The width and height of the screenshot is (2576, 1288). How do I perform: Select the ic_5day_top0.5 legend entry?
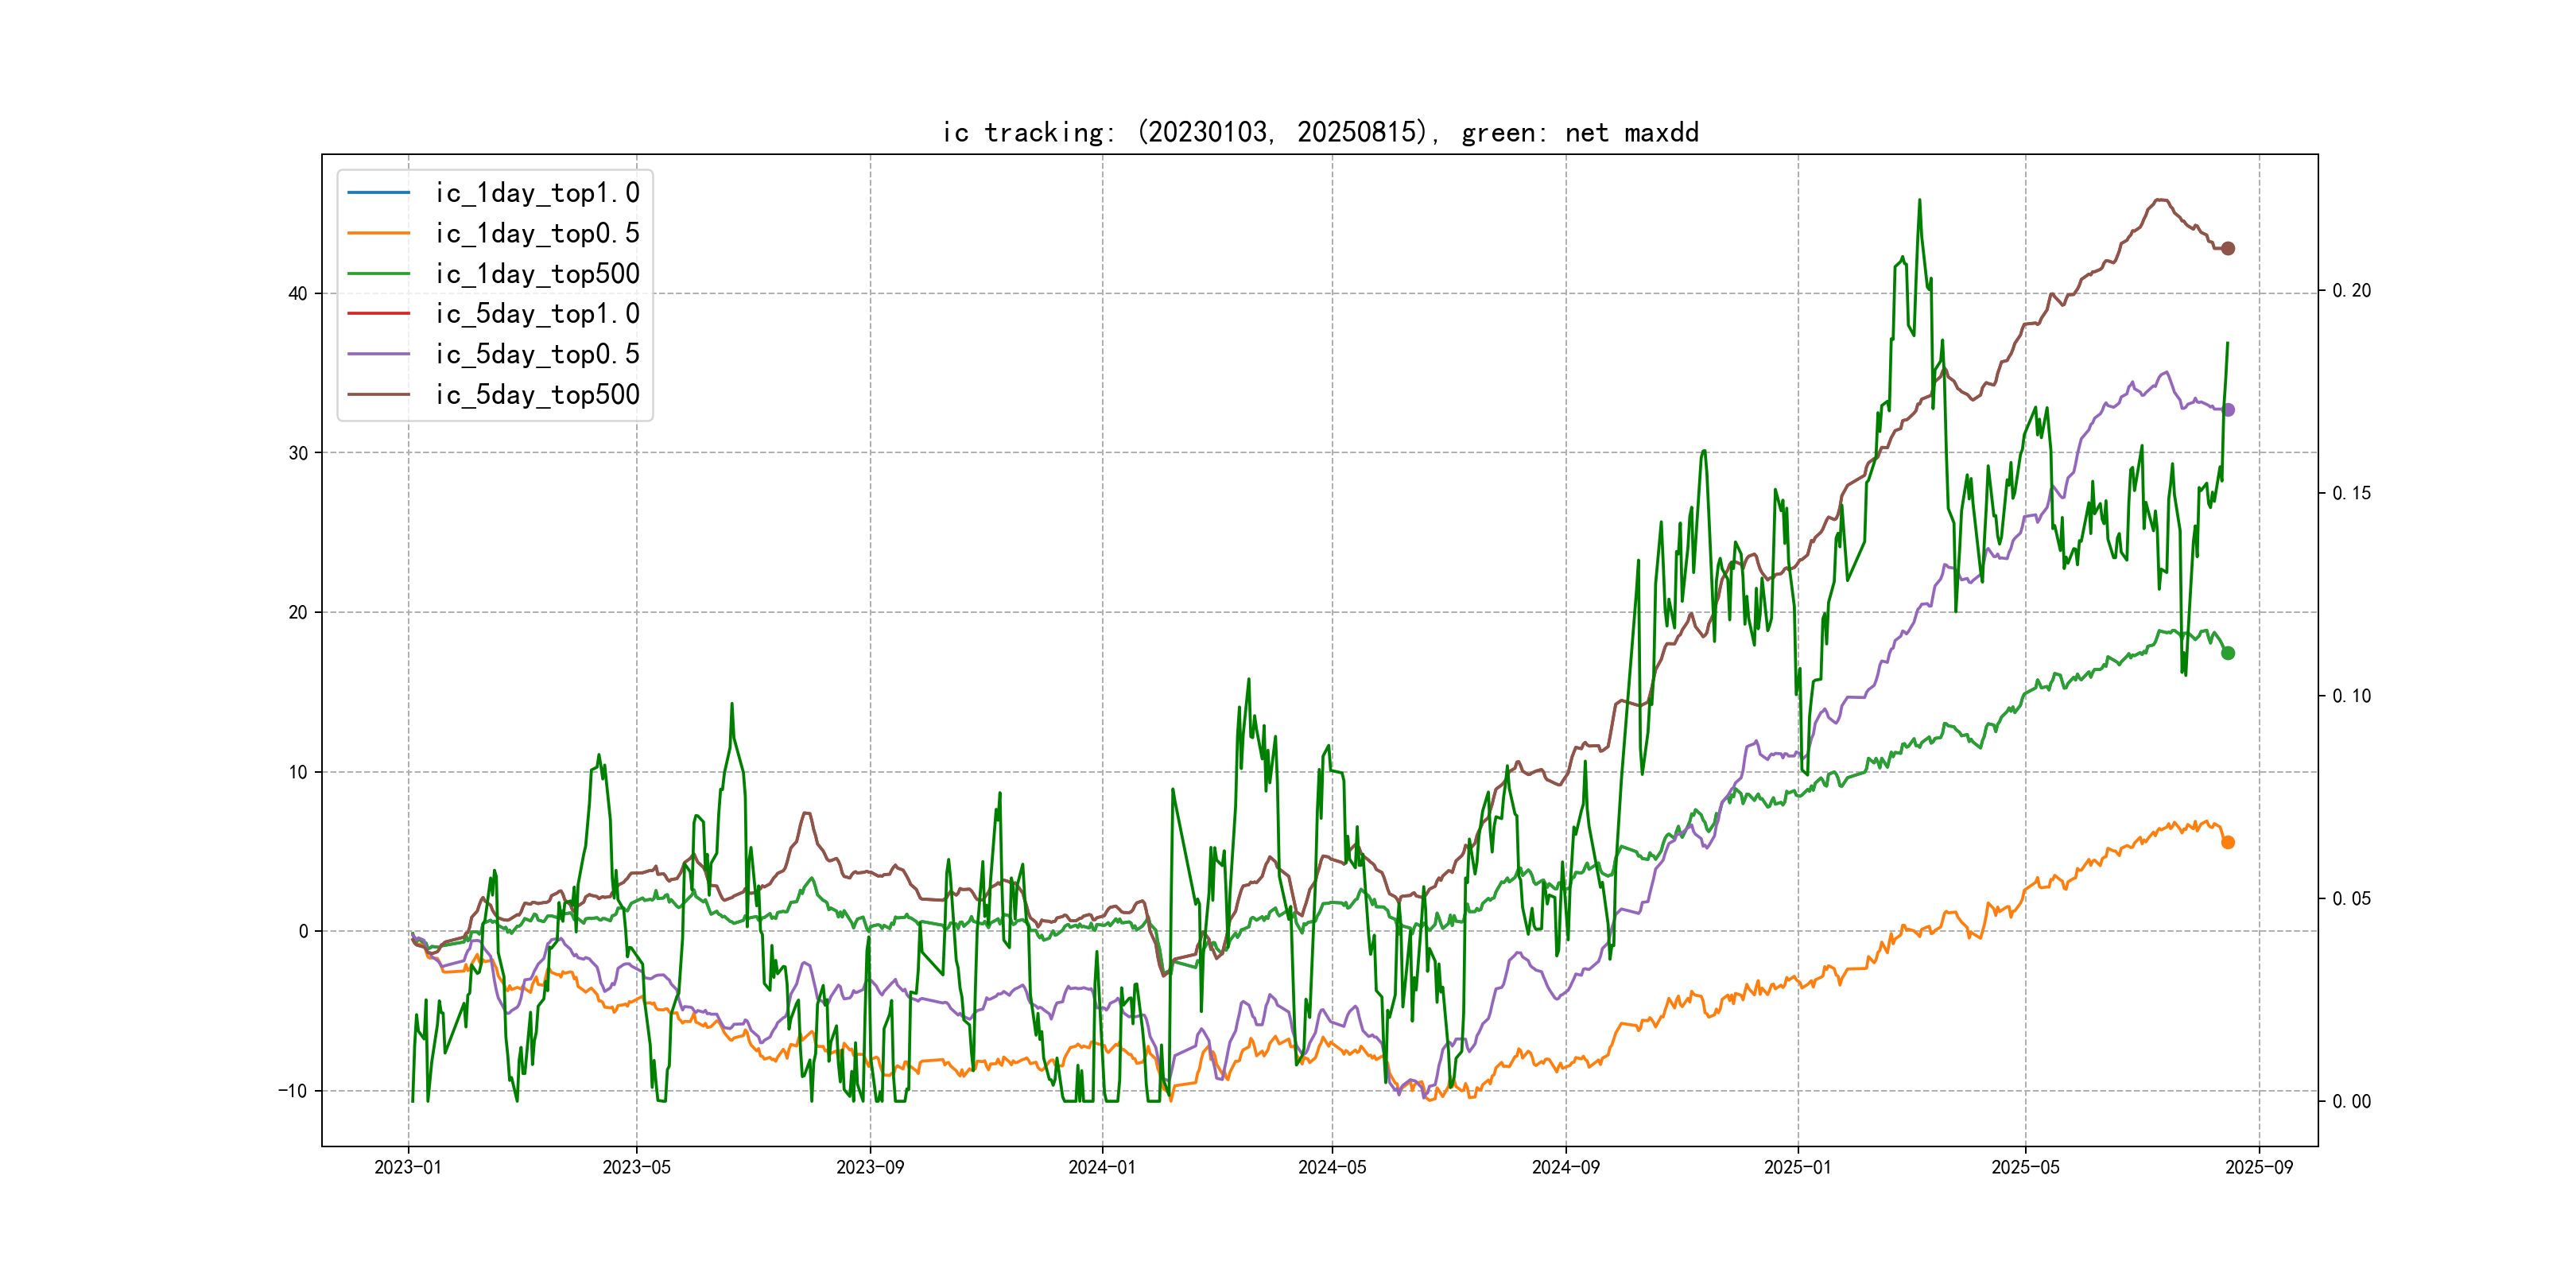click(537, 354)
